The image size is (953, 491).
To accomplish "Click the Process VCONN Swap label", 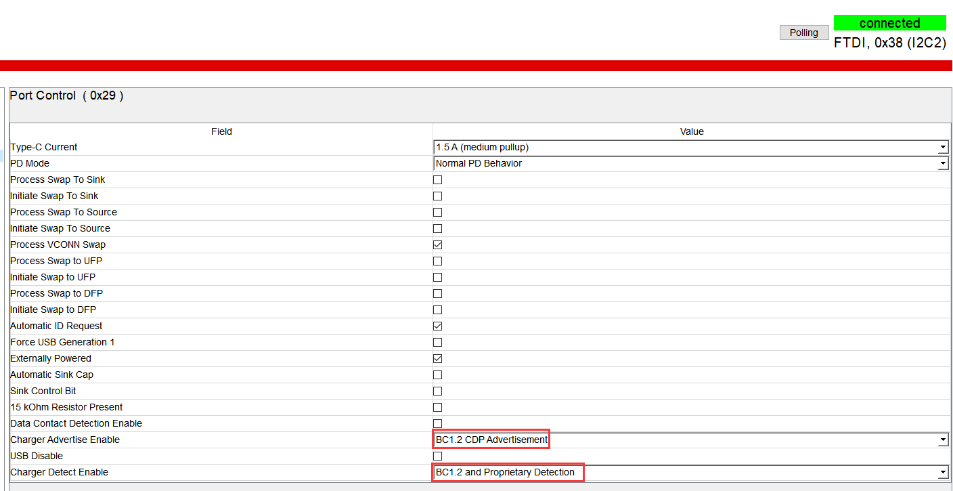I will click(x=58, y=244).
